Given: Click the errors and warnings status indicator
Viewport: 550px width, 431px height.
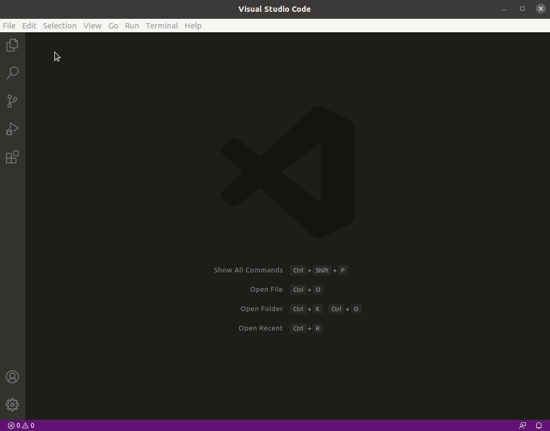Looking at the screenshot, I should (x=20, y=425).
